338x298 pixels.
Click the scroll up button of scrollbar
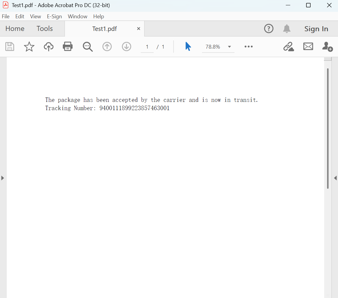(328, 59)
